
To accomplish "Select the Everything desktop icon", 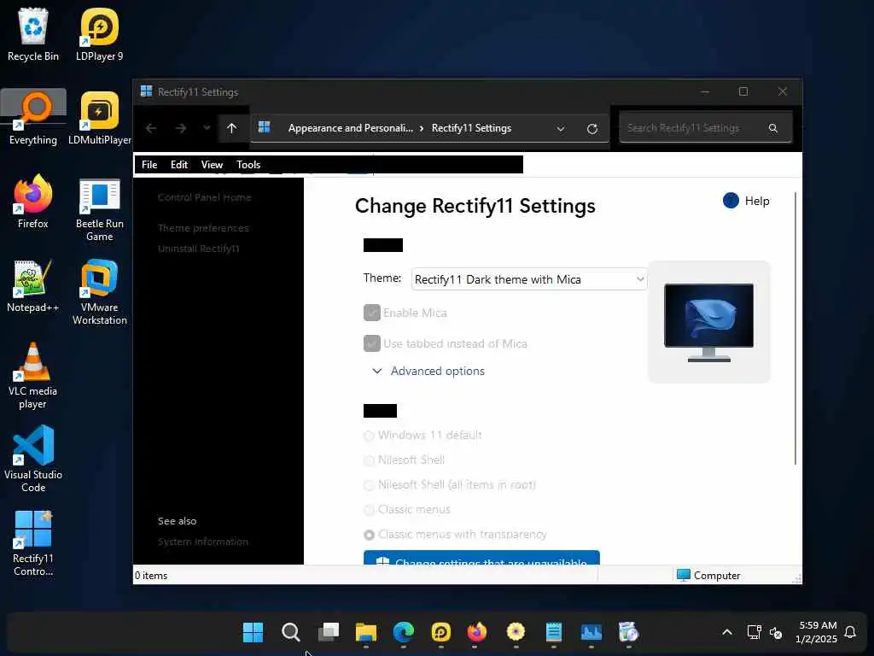I will [33, 118].
